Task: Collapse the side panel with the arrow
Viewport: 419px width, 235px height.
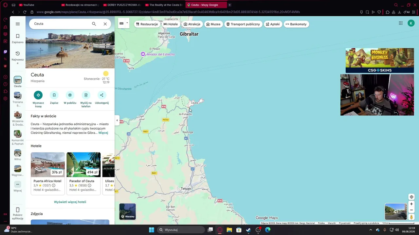Action: (117, 120)
